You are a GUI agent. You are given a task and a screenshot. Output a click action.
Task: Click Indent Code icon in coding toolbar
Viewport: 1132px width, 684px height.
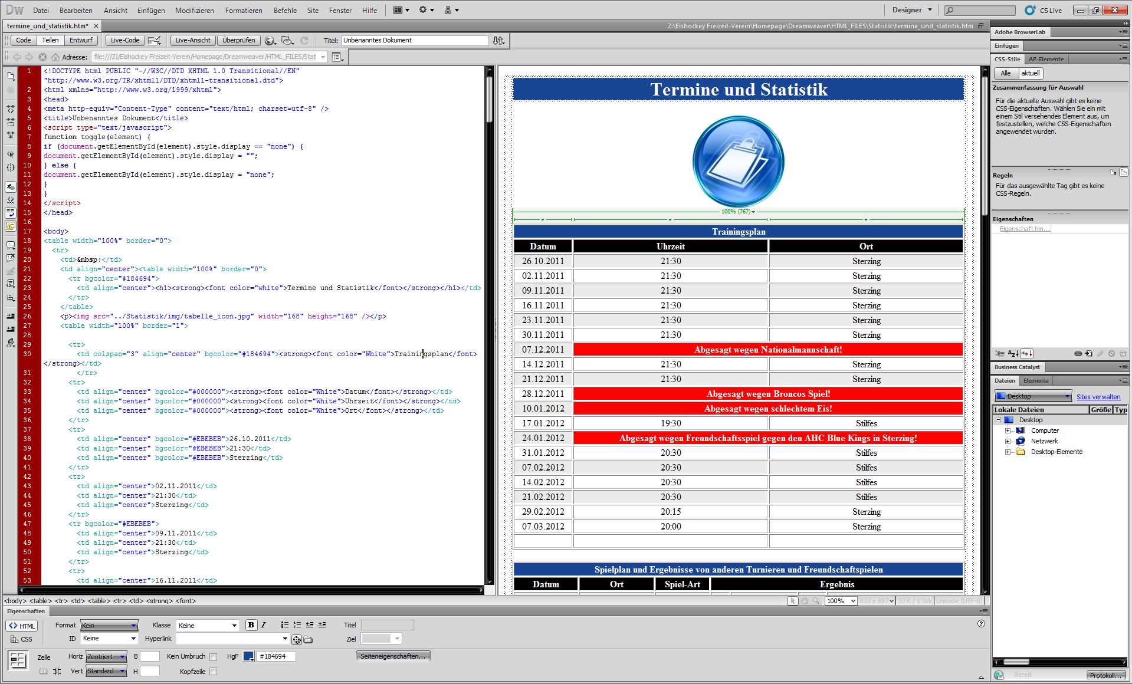[x=11, y=316]
